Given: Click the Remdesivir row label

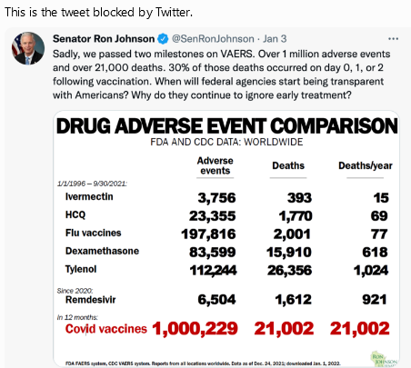Looking at the screenshot, I should pyautogui.click(x=90, y=300).
